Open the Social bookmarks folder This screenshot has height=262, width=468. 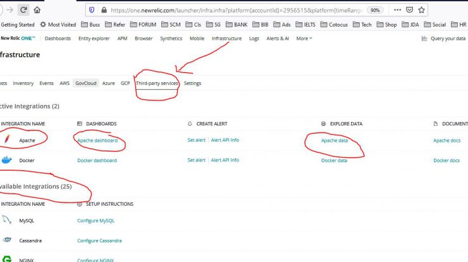point(434,25)
